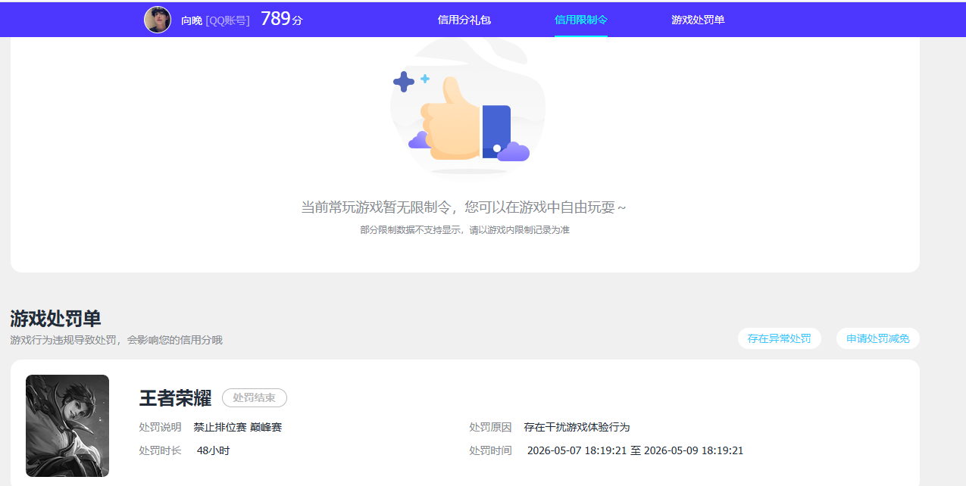The image size is (966, 486).
Task: Click the 当前常玩游戏暂无限制令 message
Action: tap(464, 207)
